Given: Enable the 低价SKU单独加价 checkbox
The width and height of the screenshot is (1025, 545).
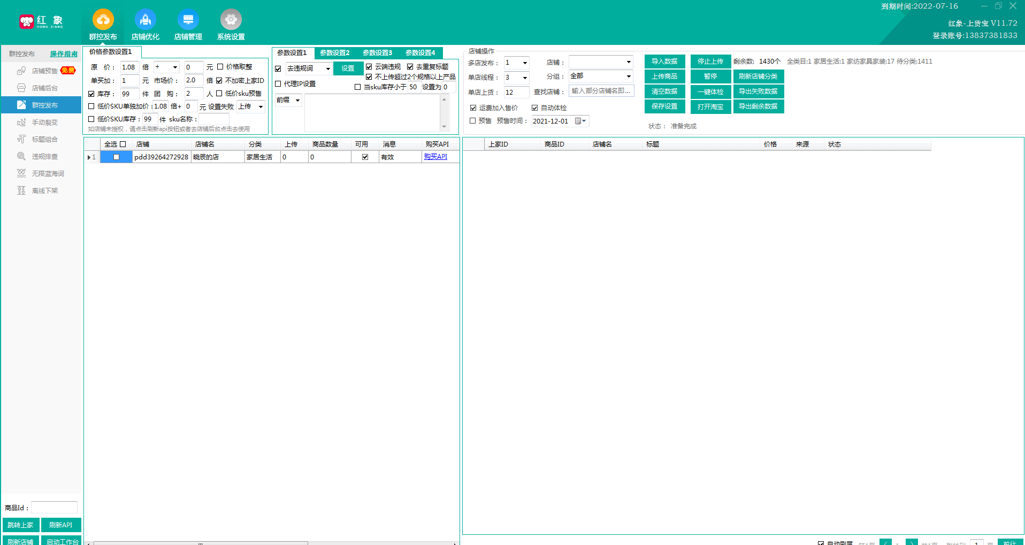Looking at the screenshot, I should click(x=91, y=106).
